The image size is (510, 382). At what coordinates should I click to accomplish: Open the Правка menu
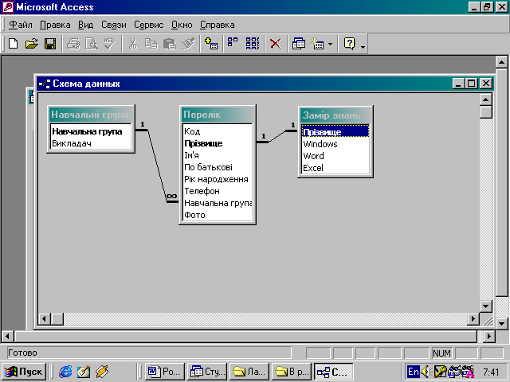[x=55, y=25]
